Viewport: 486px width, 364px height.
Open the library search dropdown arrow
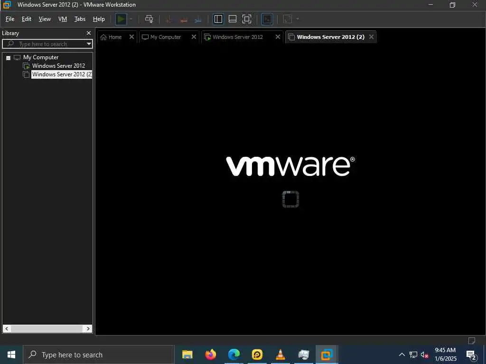click(x=89, y=44)
